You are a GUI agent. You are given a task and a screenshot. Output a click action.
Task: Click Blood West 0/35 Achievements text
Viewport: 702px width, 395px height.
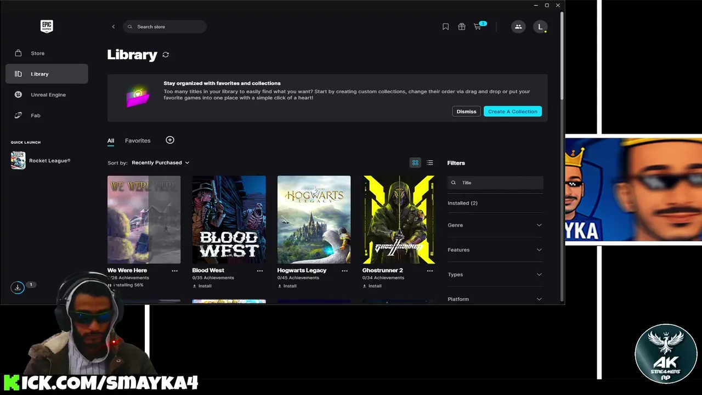tap(213, 278)
